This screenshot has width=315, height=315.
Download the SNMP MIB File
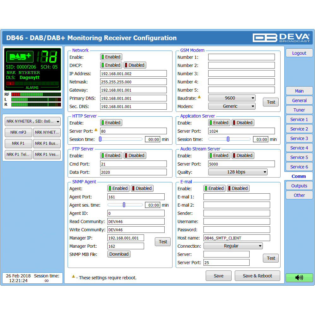pyautogui.click(x=119, y=254)
